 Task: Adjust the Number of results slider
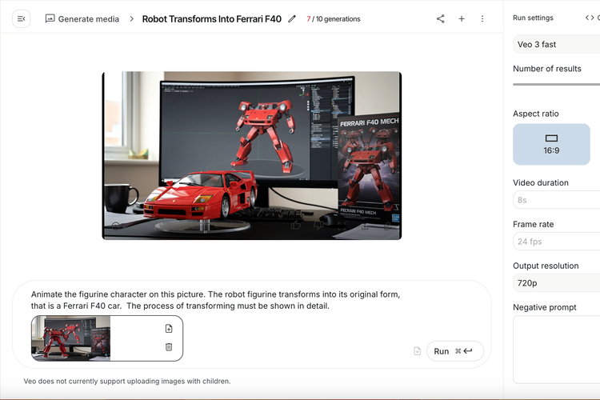tap(556, 84)
